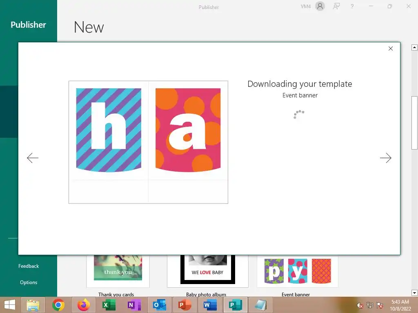This screenshot has width=418, height=313.
Task: Open Word from taskbar
Action: pos(210,305)
